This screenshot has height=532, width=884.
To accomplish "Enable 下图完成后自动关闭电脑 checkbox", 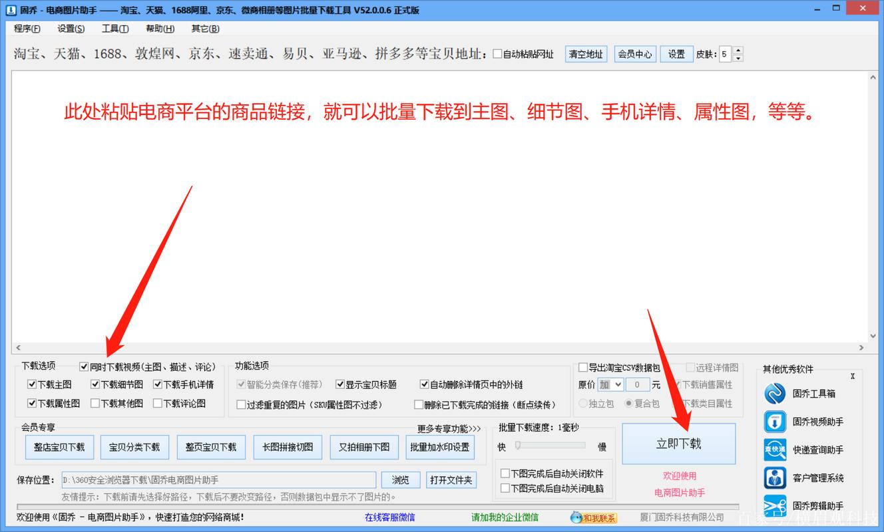I will pyautogui.click(x=505, y=488).
